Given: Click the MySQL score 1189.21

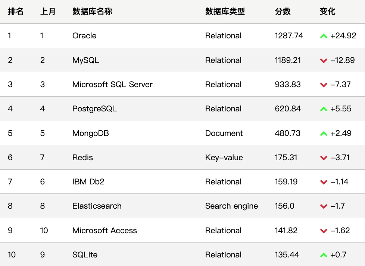Looking at the screenshot, I should (288, 60).
